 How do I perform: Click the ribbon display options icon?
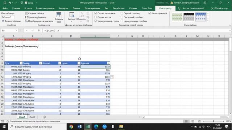pos(205,3)
